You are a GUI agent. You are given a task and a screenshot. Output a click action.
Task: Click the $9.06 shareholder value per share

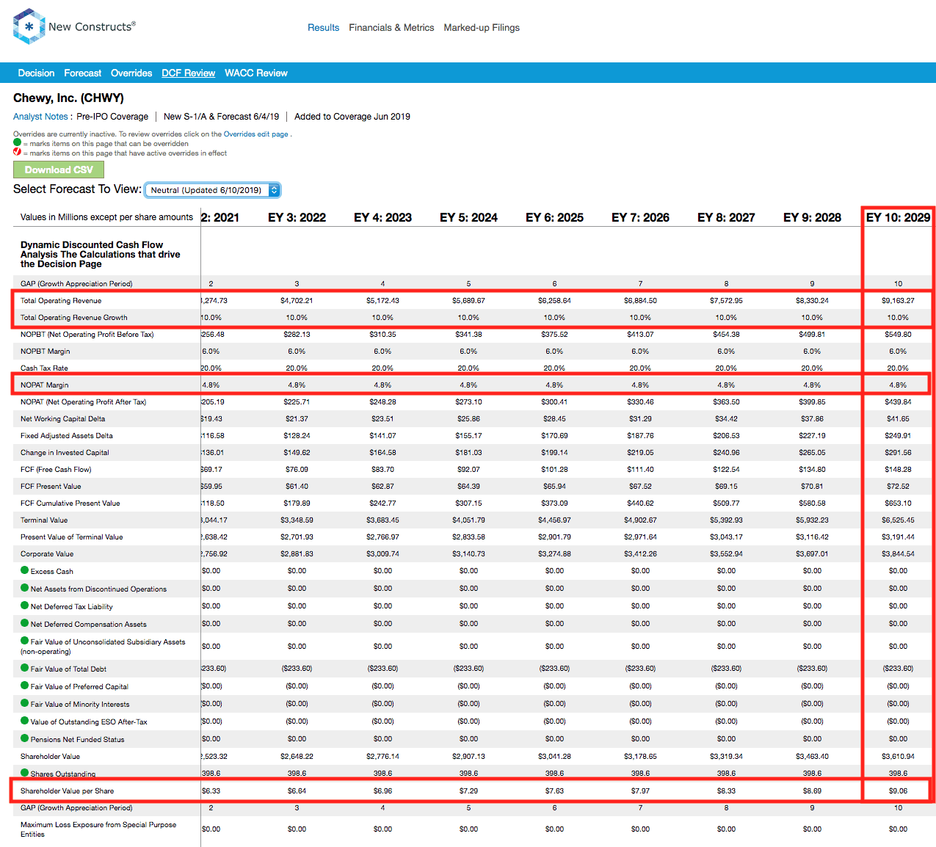tap(898, 790)
